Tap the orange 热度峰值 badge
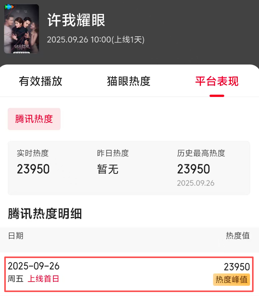The height and width of the screenshot is (299, 259). tap(231, 279)
